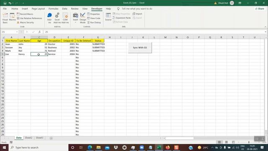Click the formula bar showing 25
This screenshot has width=268, height=151.
tap(154, 32)
